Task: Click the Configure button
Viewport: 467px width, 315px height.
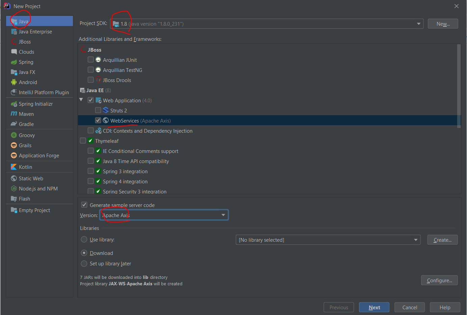Action: coord(439,280)
